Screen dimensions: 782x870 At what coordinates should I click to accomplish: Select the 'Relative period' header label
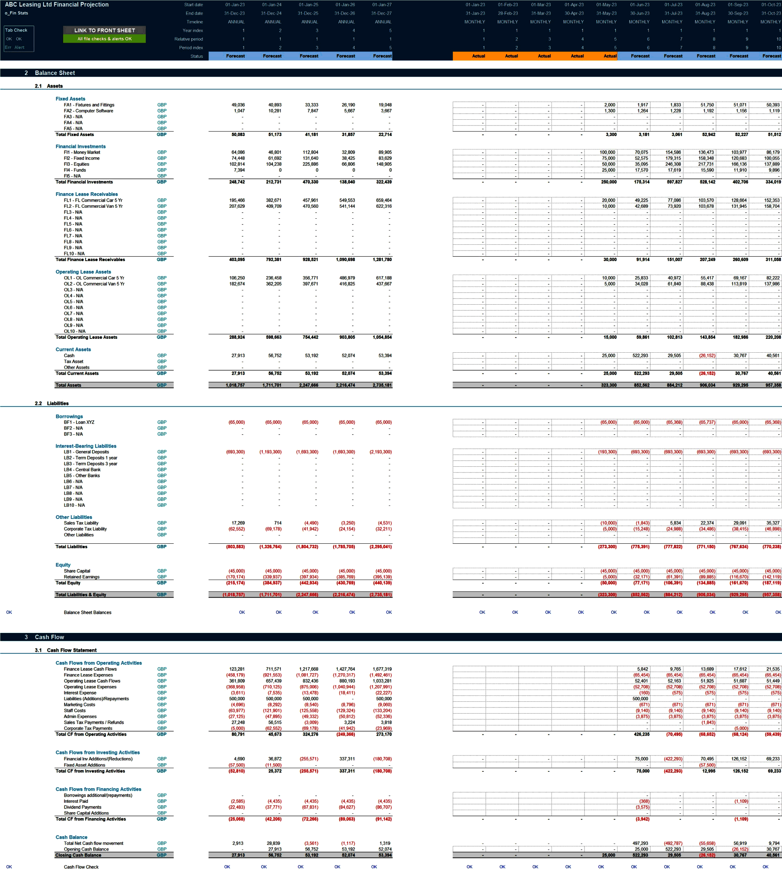(189, 39)
